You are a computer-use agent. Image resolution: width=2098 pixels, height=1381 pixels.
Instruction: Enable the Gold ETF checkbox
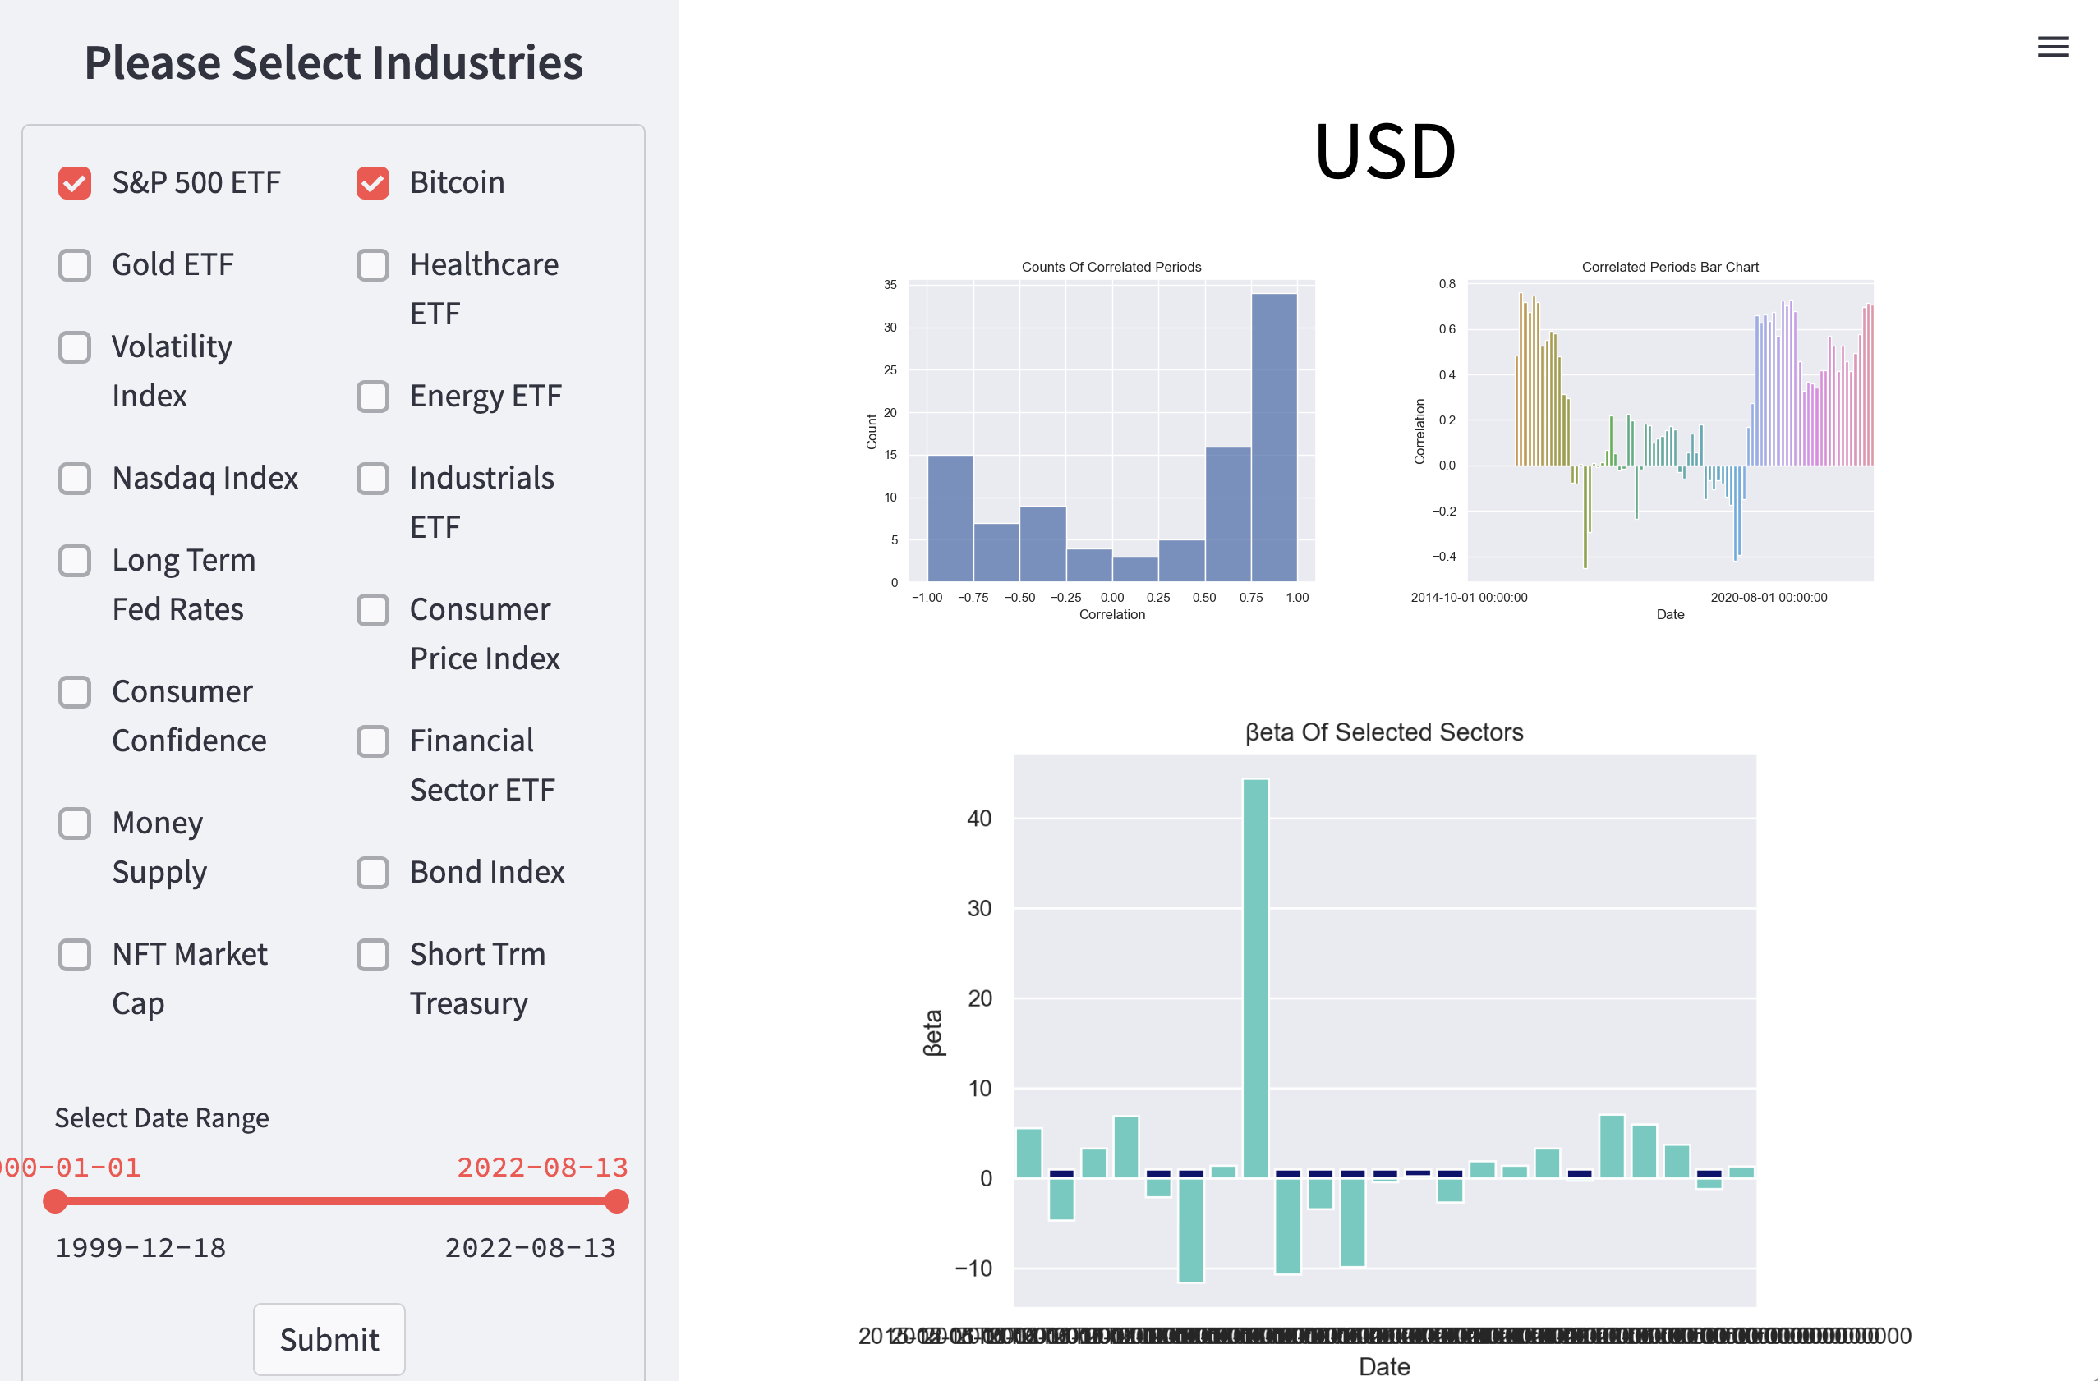(75, 265)
